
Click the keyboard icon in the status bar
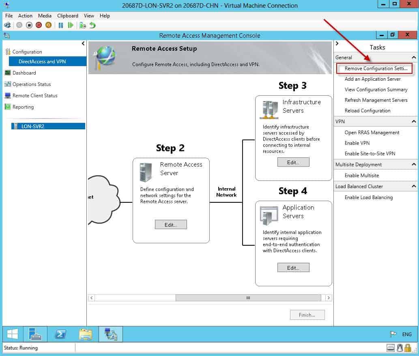tap(391, 348)
